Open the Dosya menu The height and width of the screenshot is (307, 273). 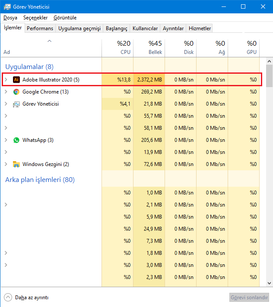point(10,18)
